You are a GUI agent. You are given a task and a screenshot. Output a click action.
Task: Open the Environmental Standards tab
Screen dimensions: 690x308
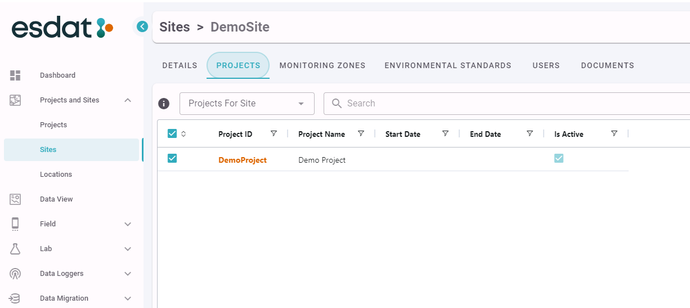pos(447,65)
